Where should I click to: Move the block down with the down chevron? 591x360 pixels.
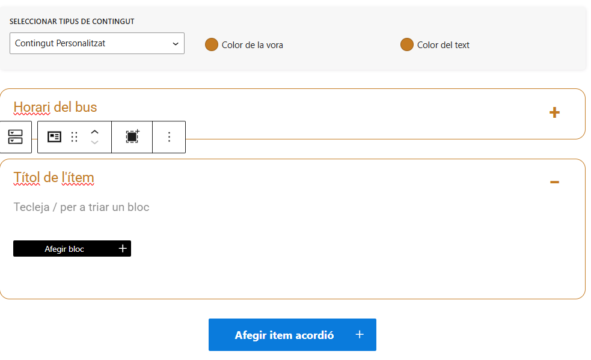click(x=94, y=142)
